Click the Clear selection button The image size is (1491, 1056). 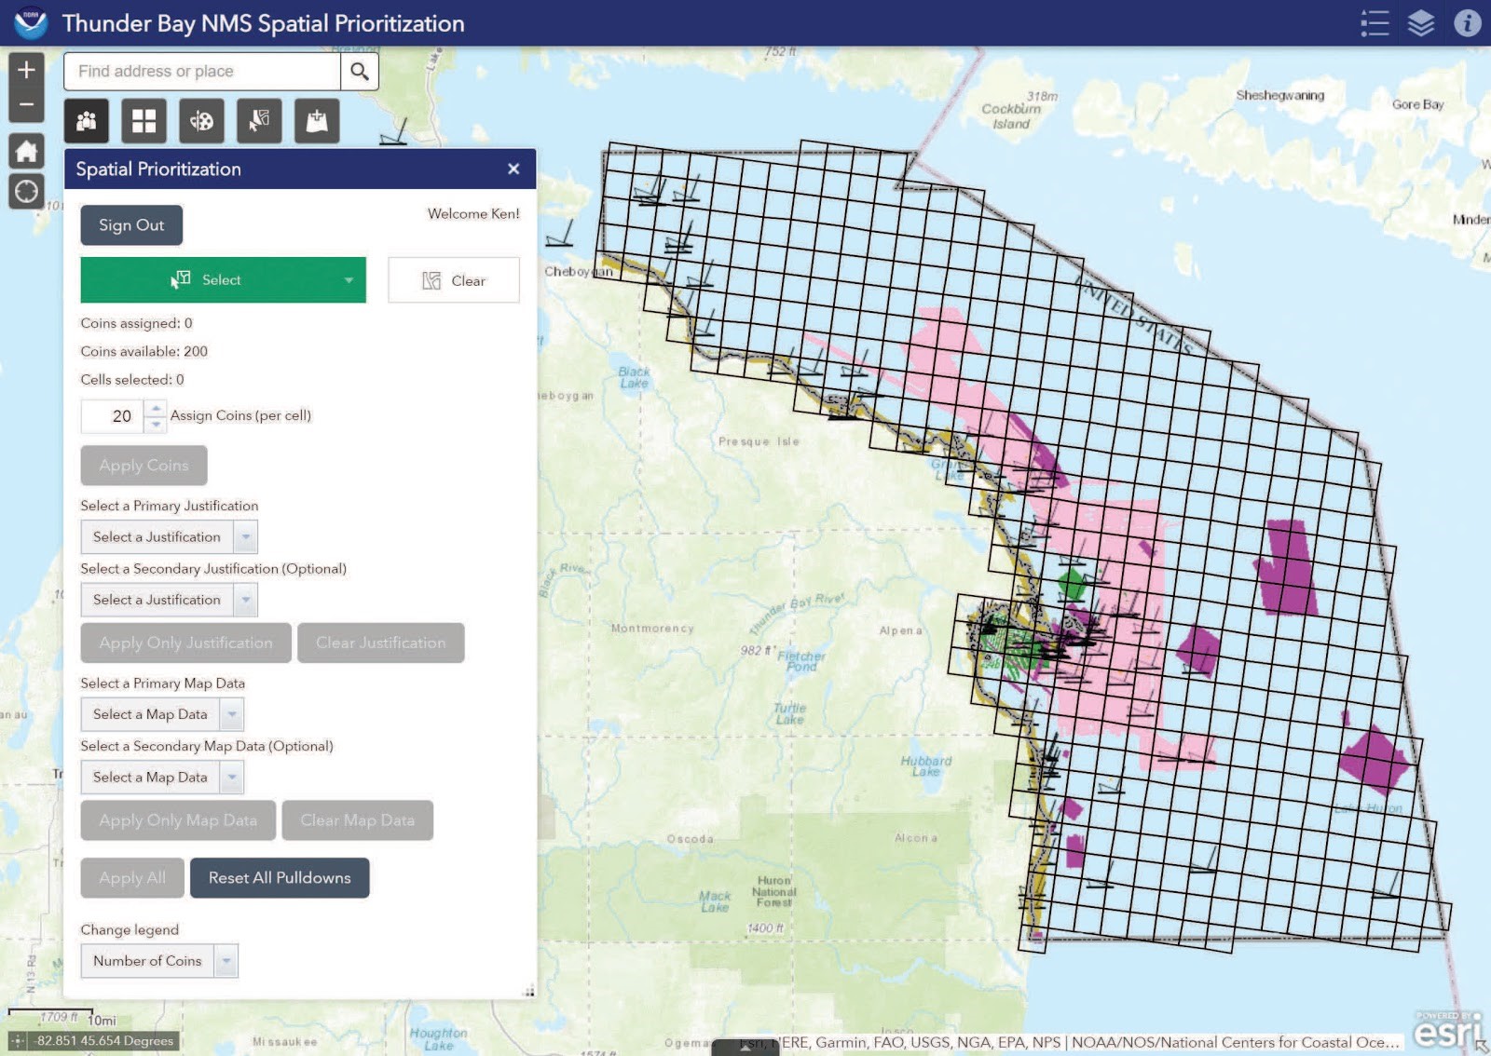(454, 280)
